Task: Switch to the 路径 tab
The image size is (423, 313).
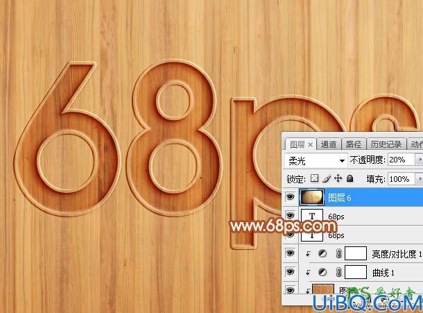Action: 354,144
